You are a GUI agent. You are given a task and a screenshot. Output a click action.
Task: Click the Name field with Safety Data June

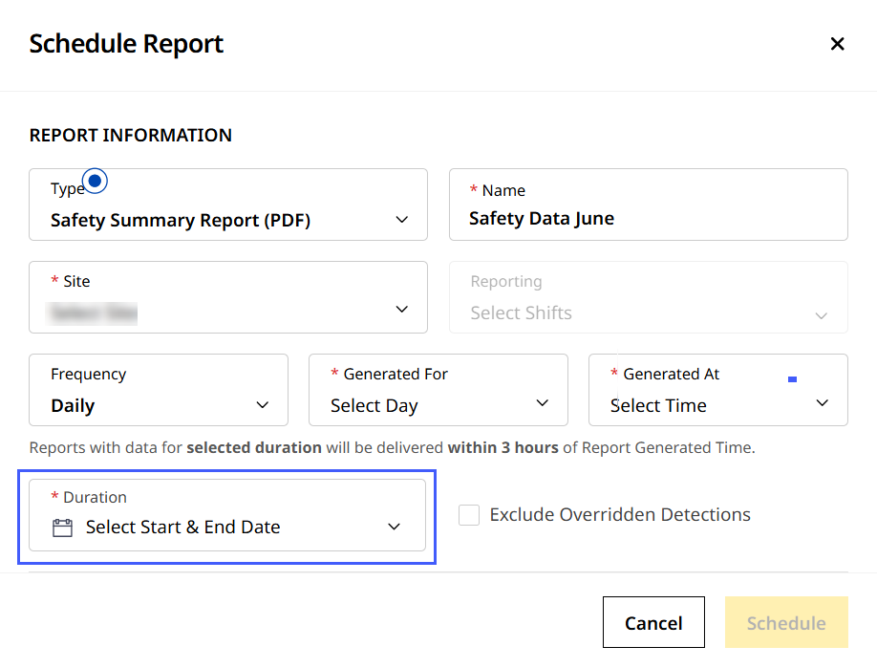(648, 219)
